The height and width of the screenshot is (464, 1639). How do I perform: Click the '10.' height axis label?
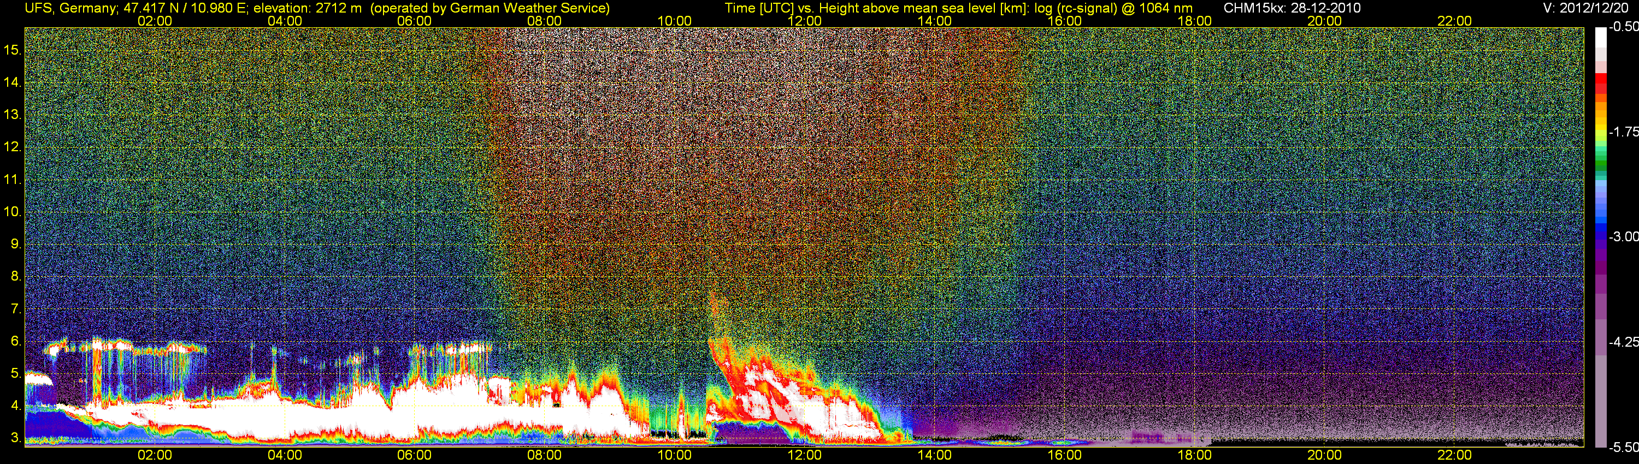(x=13, y=212)
